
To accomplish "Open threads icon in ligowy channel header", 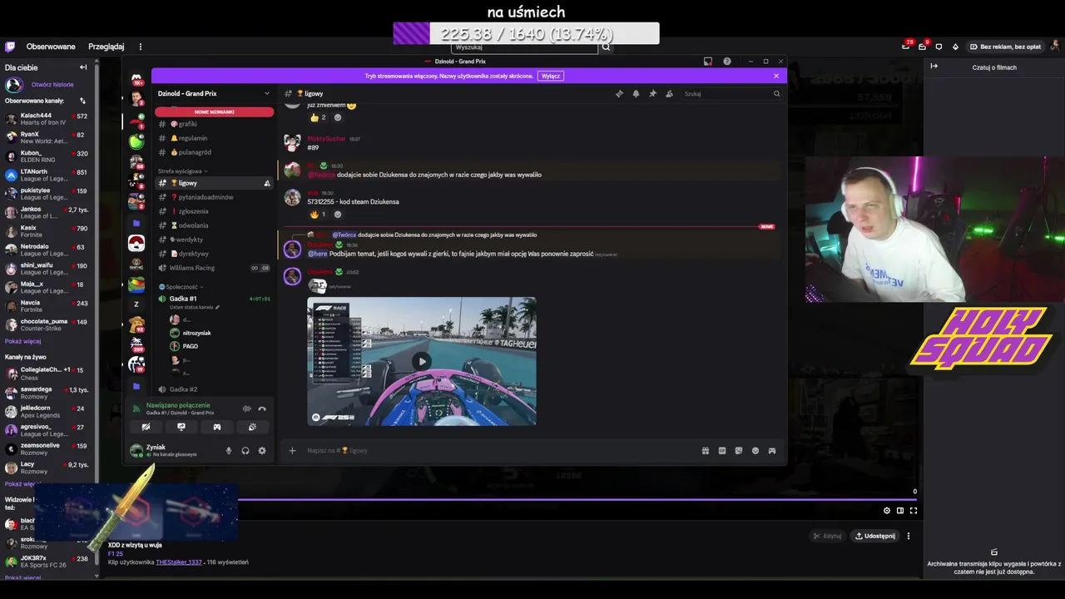I will [x=619, y=94].
